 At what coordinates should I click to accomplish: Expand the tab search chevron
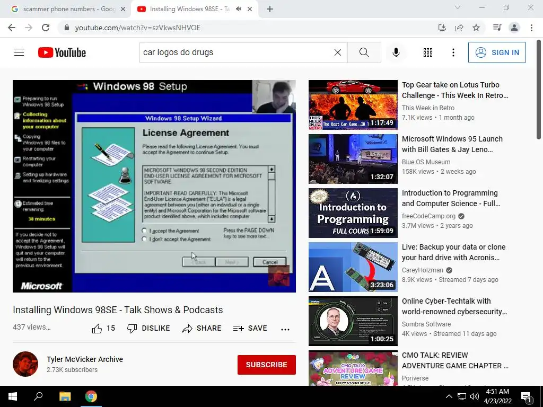pyautogui.click(x=458, y=7)
